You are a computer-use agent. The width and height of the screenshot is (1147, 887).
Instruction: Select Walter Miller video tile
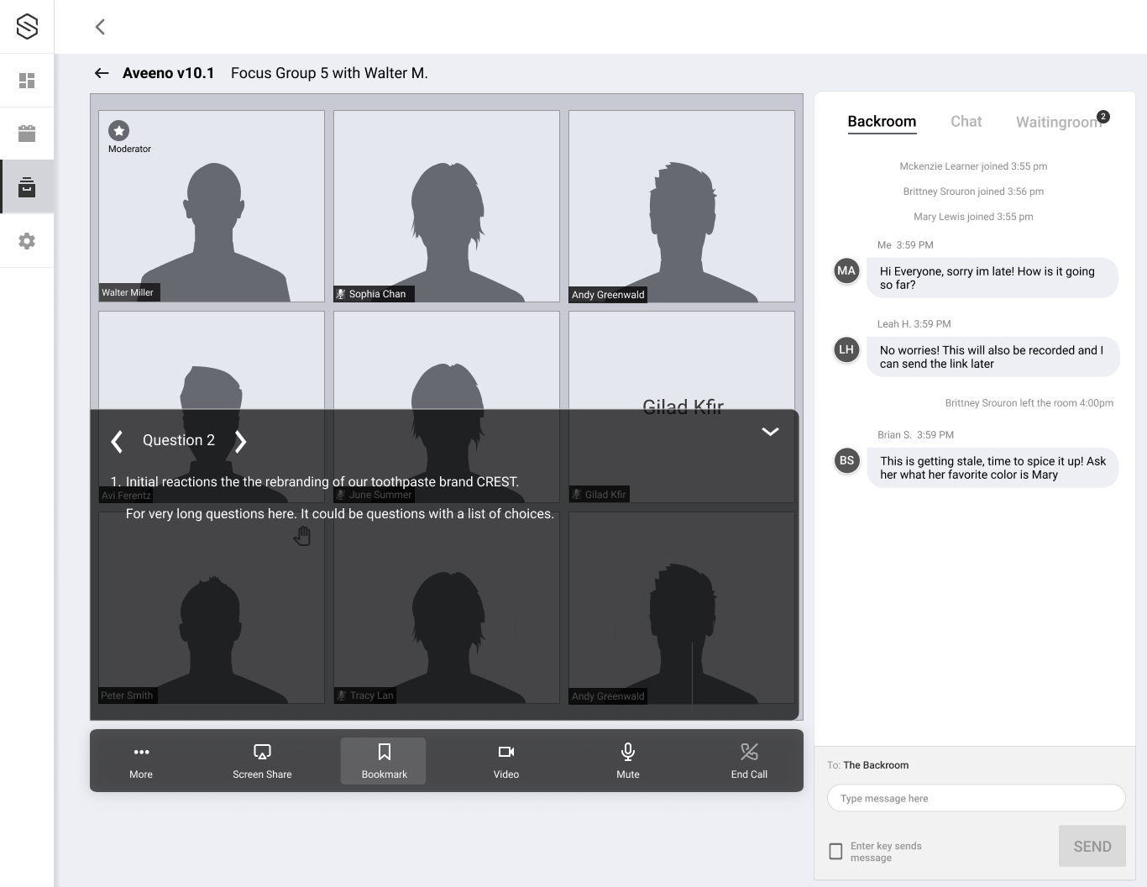pos(212,206)
